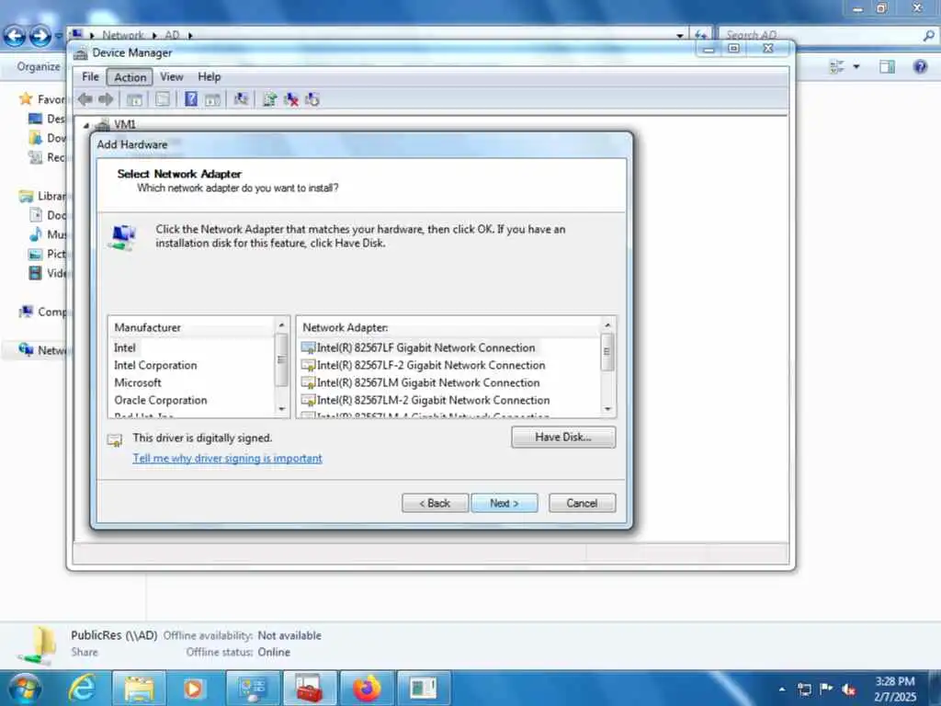Click Show/Hide Console Tree toolbar icon
The image size is (941, 706).
(134, 99)
